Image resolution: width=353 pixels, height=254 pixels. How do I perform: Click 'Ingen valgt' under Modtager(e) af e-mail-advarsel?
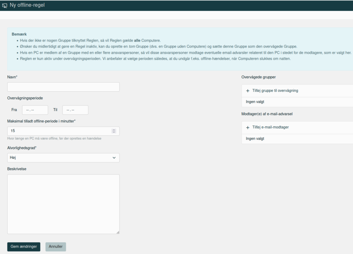pyautogui.click(x=255, y=138)
